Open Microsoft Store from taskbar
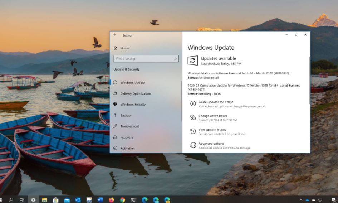 point(55,200)
